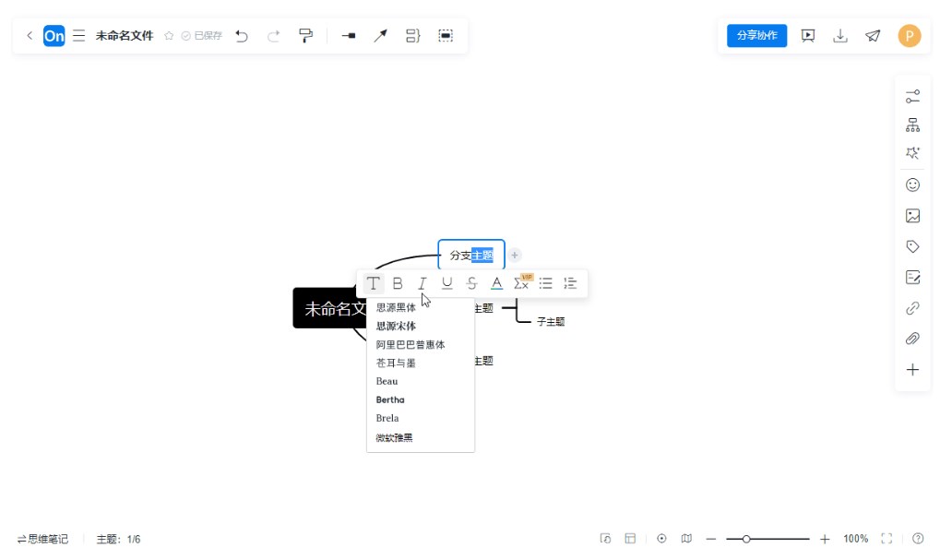Screen dimensions: 940x560
Task: Toggle underline text formatting
Action: [447, 283]
